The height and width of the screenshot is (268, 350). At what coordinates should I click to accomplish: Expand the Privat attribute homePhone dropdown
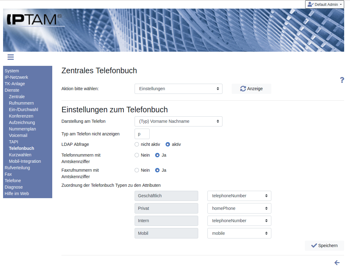click(239, 208)
